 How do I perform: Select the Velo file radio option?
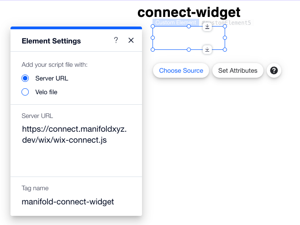point(25,92)
